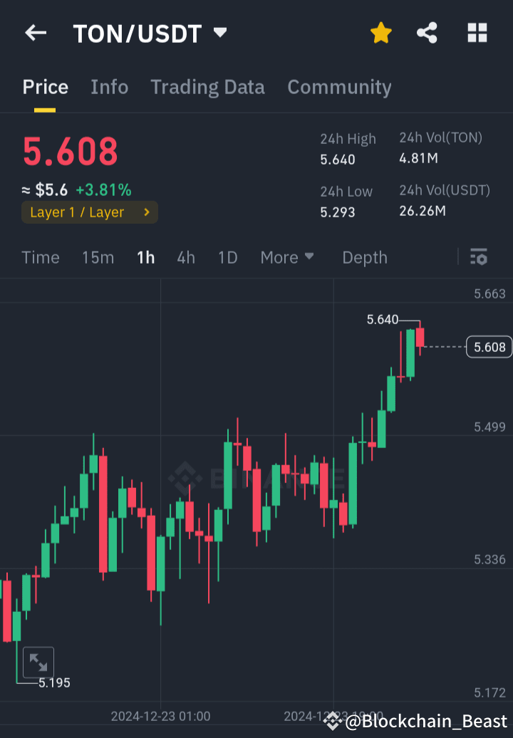Switch to the Info tab
Screen dimensions: 513x738
(x=109, y=87)
